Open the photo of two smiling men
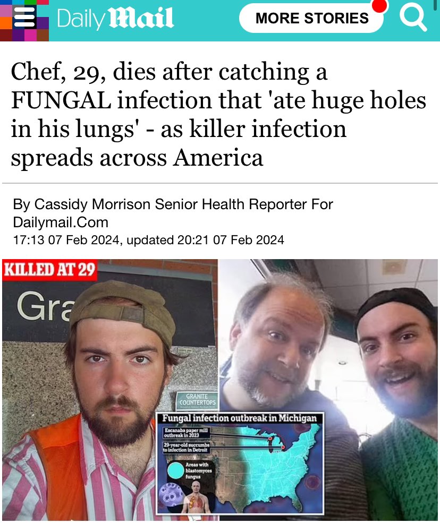Screen dimensions: 440x523 pos(328,390)
